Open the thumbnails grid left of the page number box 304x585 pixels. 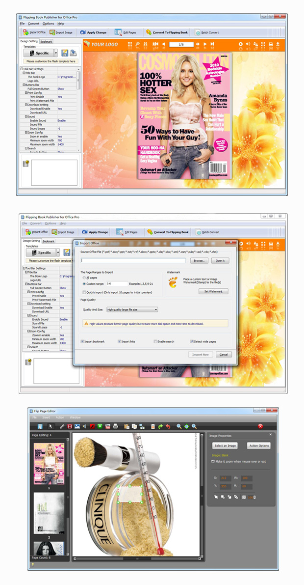click(129, 44)
